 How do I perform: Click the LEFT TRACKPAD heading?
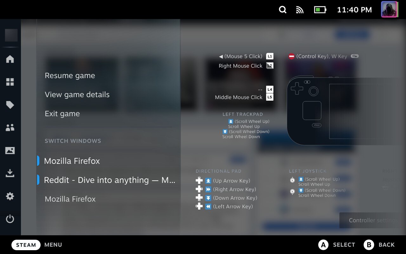click(x=243, y=114)
